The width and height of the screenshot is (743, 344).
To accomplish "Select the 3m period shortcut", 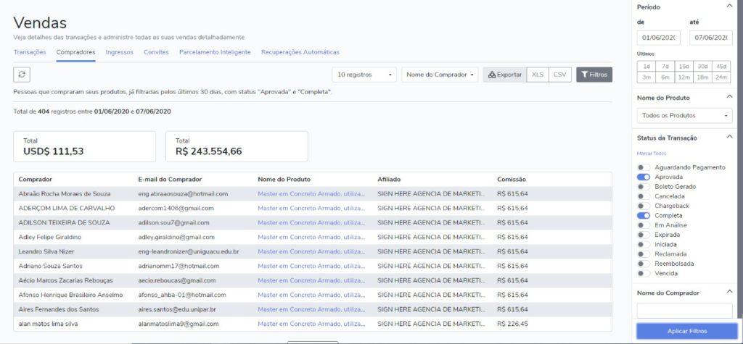I will tap(646, 77).
